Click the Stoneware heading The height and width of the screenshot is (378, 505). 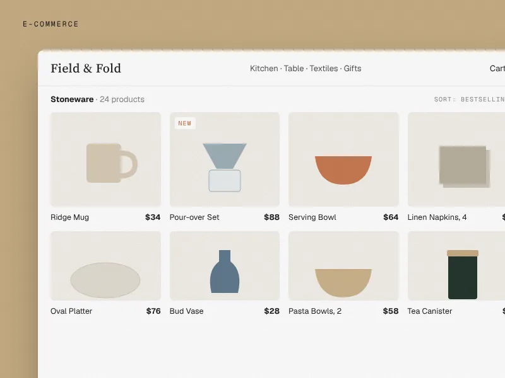[72, 100]
